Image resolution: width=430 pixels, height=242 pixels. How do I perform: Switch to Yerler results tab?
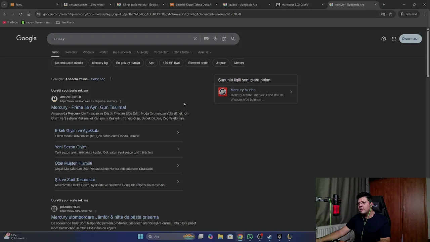click(103, 52)
